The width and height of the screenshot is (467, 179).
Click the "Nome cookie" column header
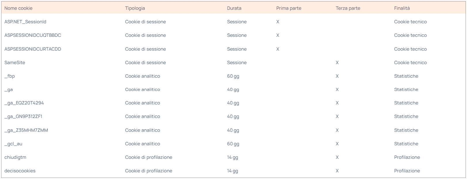click(x=18, y=8)
